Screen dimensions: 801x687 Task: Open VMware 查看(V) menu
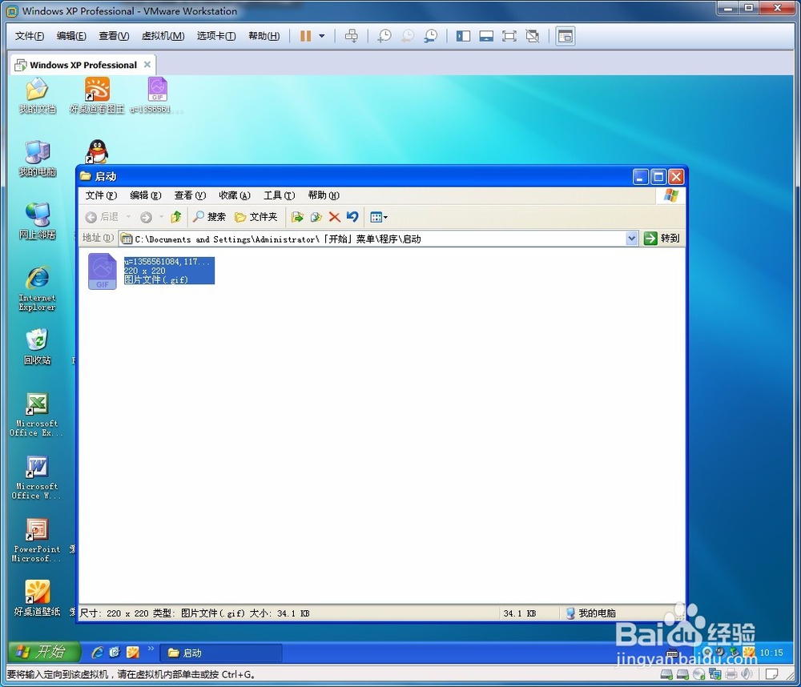[114, 36]
